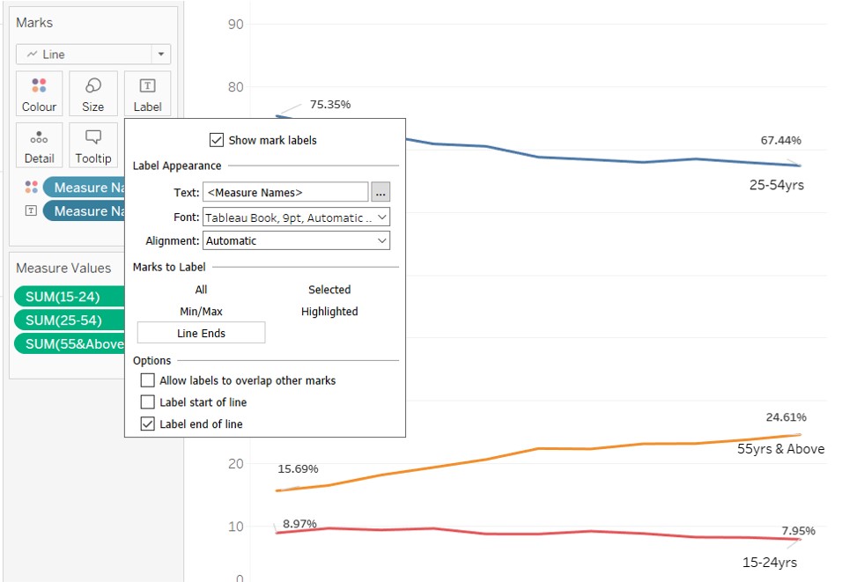Click the Tooltip shelf icon

point(93,144)
